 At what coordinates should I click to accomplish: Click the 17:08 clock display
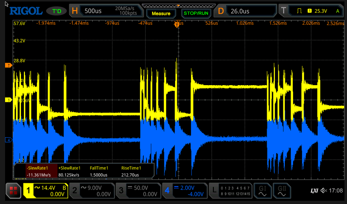(336, 191)
